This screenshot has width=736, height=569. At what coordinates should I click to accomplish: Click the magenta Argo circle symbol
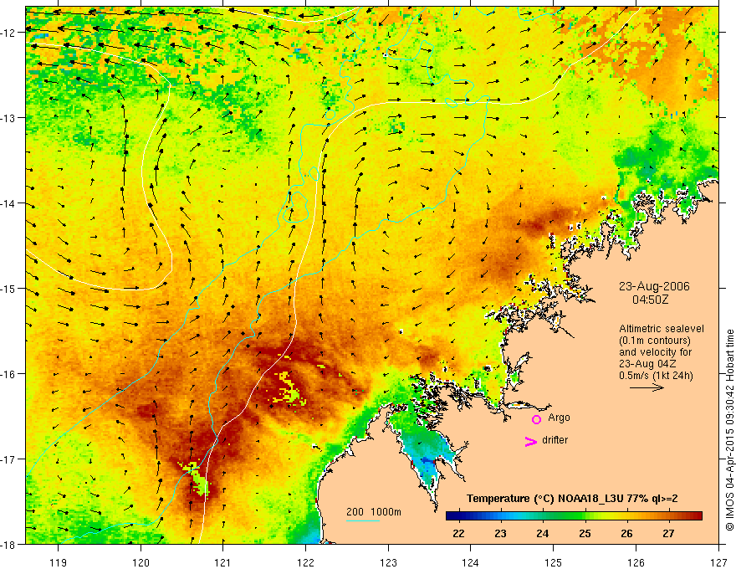[x=536, y=419]
